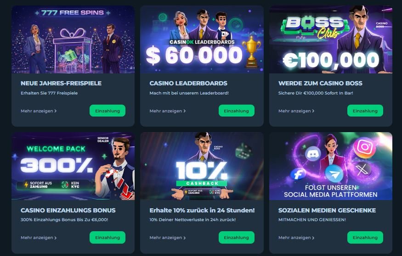Click the Facebook icon in social banner
This screenshot has width=402, height=256.
298,174
